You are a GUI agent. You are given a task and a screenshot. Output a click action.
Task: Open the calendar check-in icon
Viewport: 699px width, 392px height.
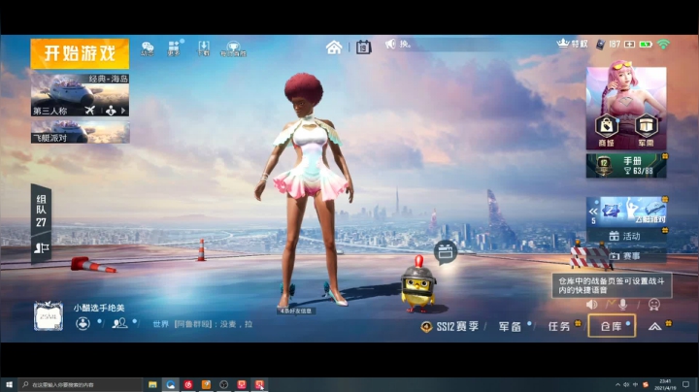[363, 47]
